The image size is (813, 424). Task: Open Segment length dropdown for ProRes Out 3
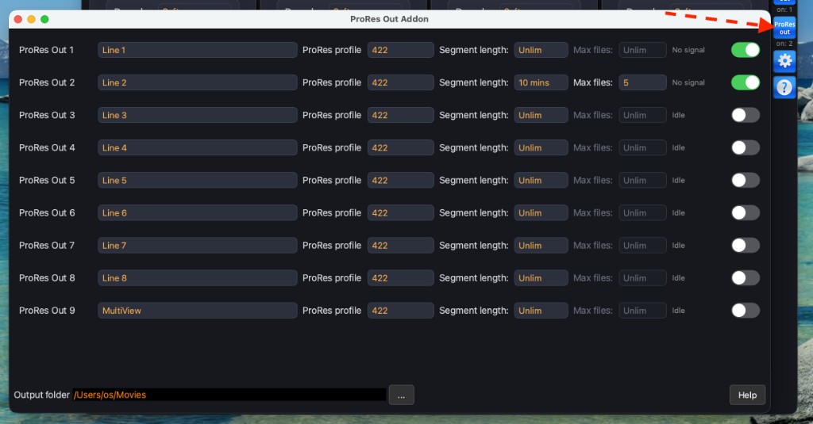[x=541, y=115]
